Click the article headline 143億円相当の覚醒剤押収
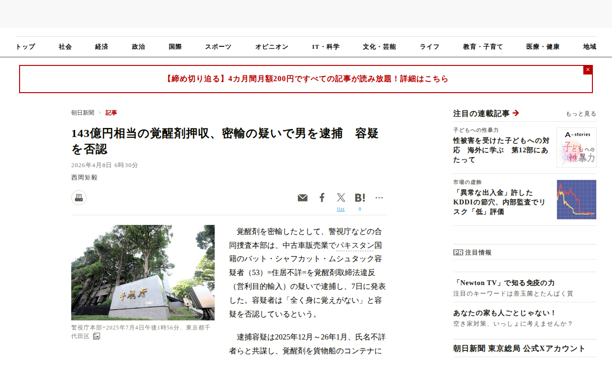The width and height of the screenshot is (612, 382). click(x=225, y=141)
